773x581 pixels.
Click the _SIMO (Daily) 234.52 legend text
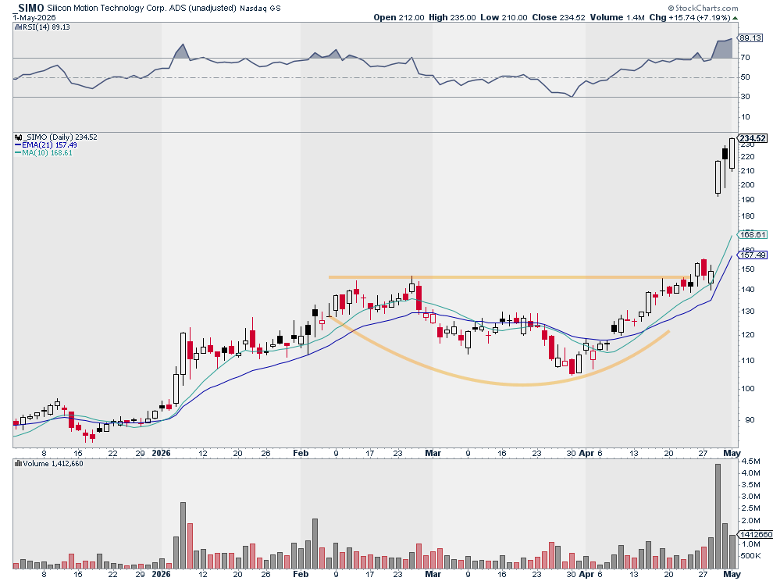(x=59, y=137)
